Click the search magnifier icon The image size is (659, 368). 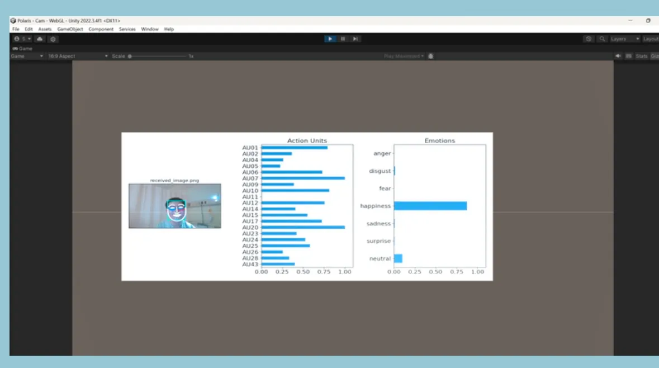pyautogui.click(x=602, y=39)
